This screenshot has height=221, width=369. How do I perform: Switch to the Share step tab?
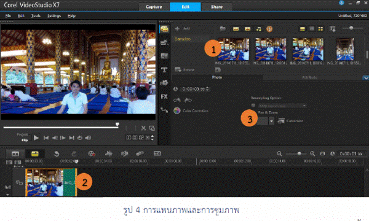[x=216, y=7]
